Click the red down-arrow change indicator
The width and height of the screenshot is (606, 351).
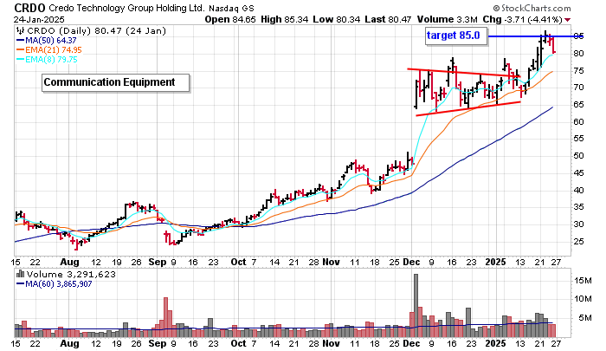pyautogui.click(x=567, y=20)
